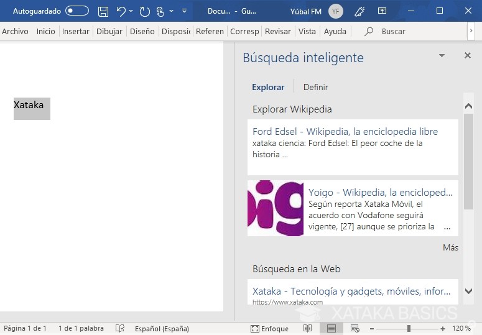Switch to the Definir tab
Image resolution: width=482 pixels, height=335 pixels.
pos(315,88)
